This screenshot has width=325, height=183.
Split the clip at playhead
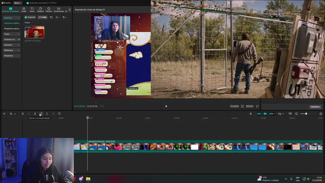[x=35, y=114]
